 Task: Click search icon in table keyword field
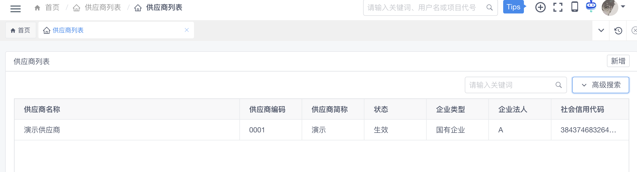pos(558,85)
